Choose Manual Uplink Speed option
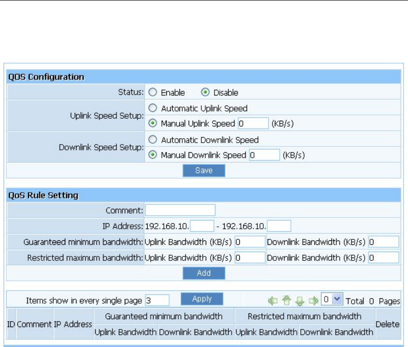Image resolution: width=408 pixels, height=347 pixels. pyautogui.click(x=153, y=123)
